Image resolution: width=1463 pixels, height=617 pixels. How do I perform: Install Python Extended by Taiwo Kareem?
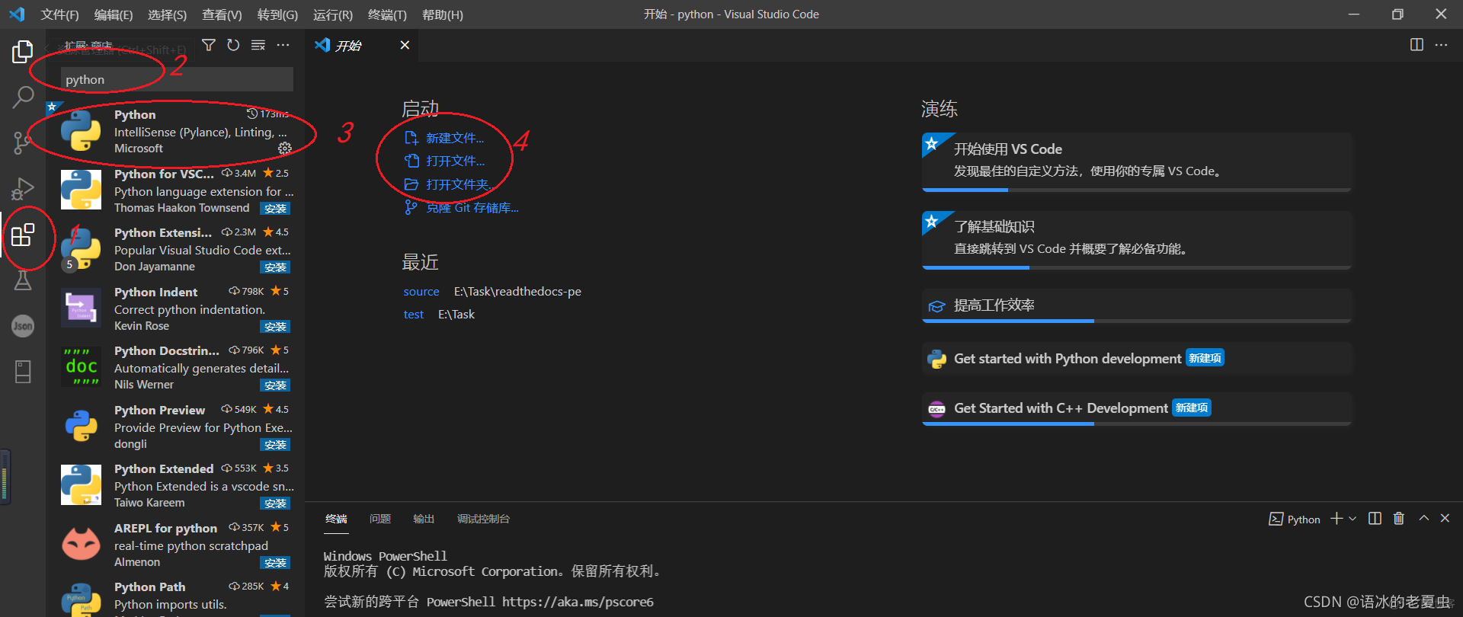pos(275,504)
